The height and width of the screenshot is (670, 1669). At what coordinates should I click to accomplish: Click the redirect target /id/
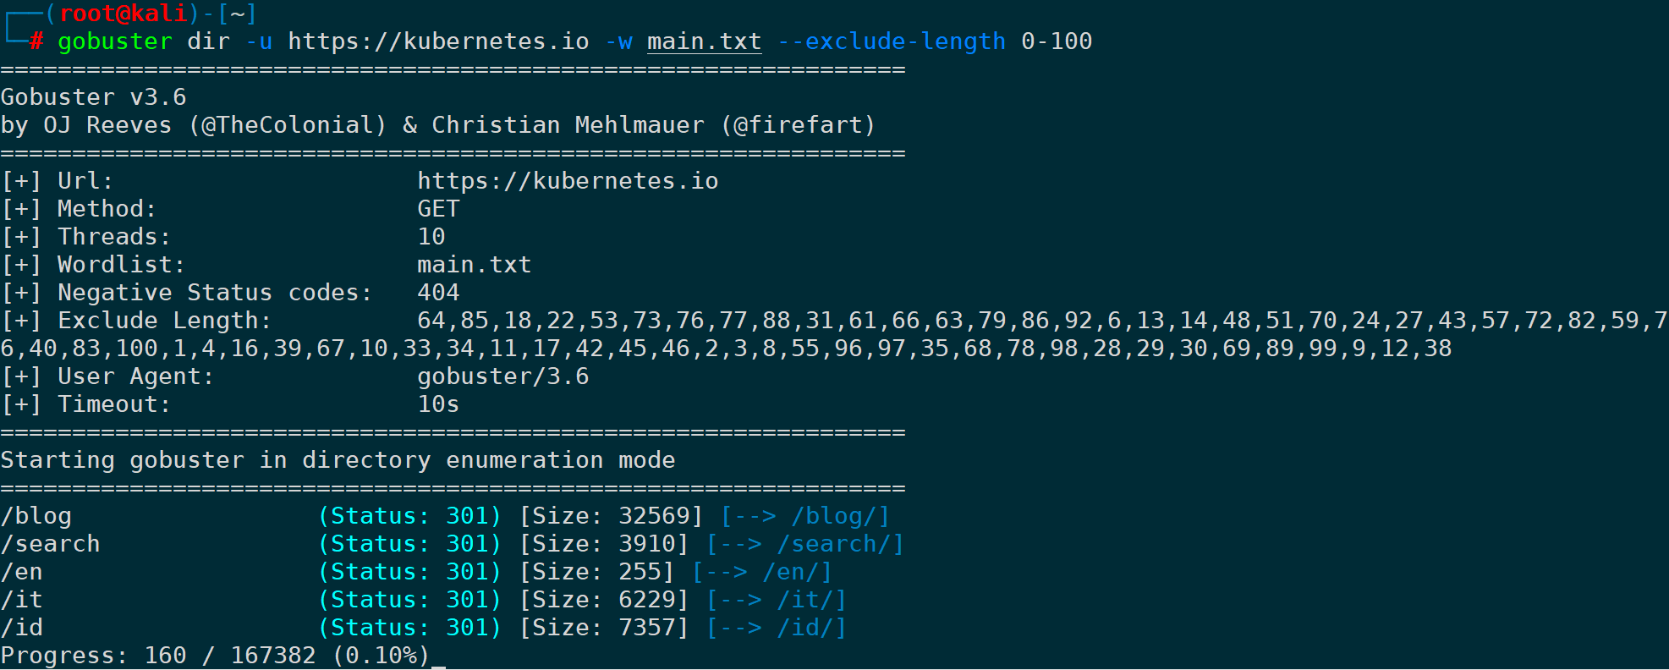click(804, 628)
